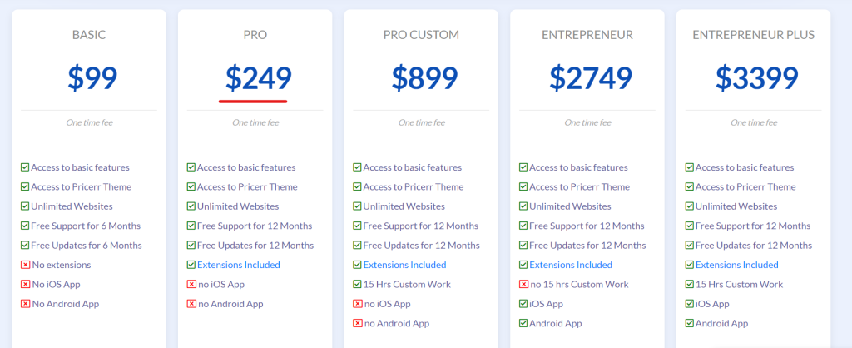Open the Extensions Included link in Pro Custom

click(x=405, y=265)
